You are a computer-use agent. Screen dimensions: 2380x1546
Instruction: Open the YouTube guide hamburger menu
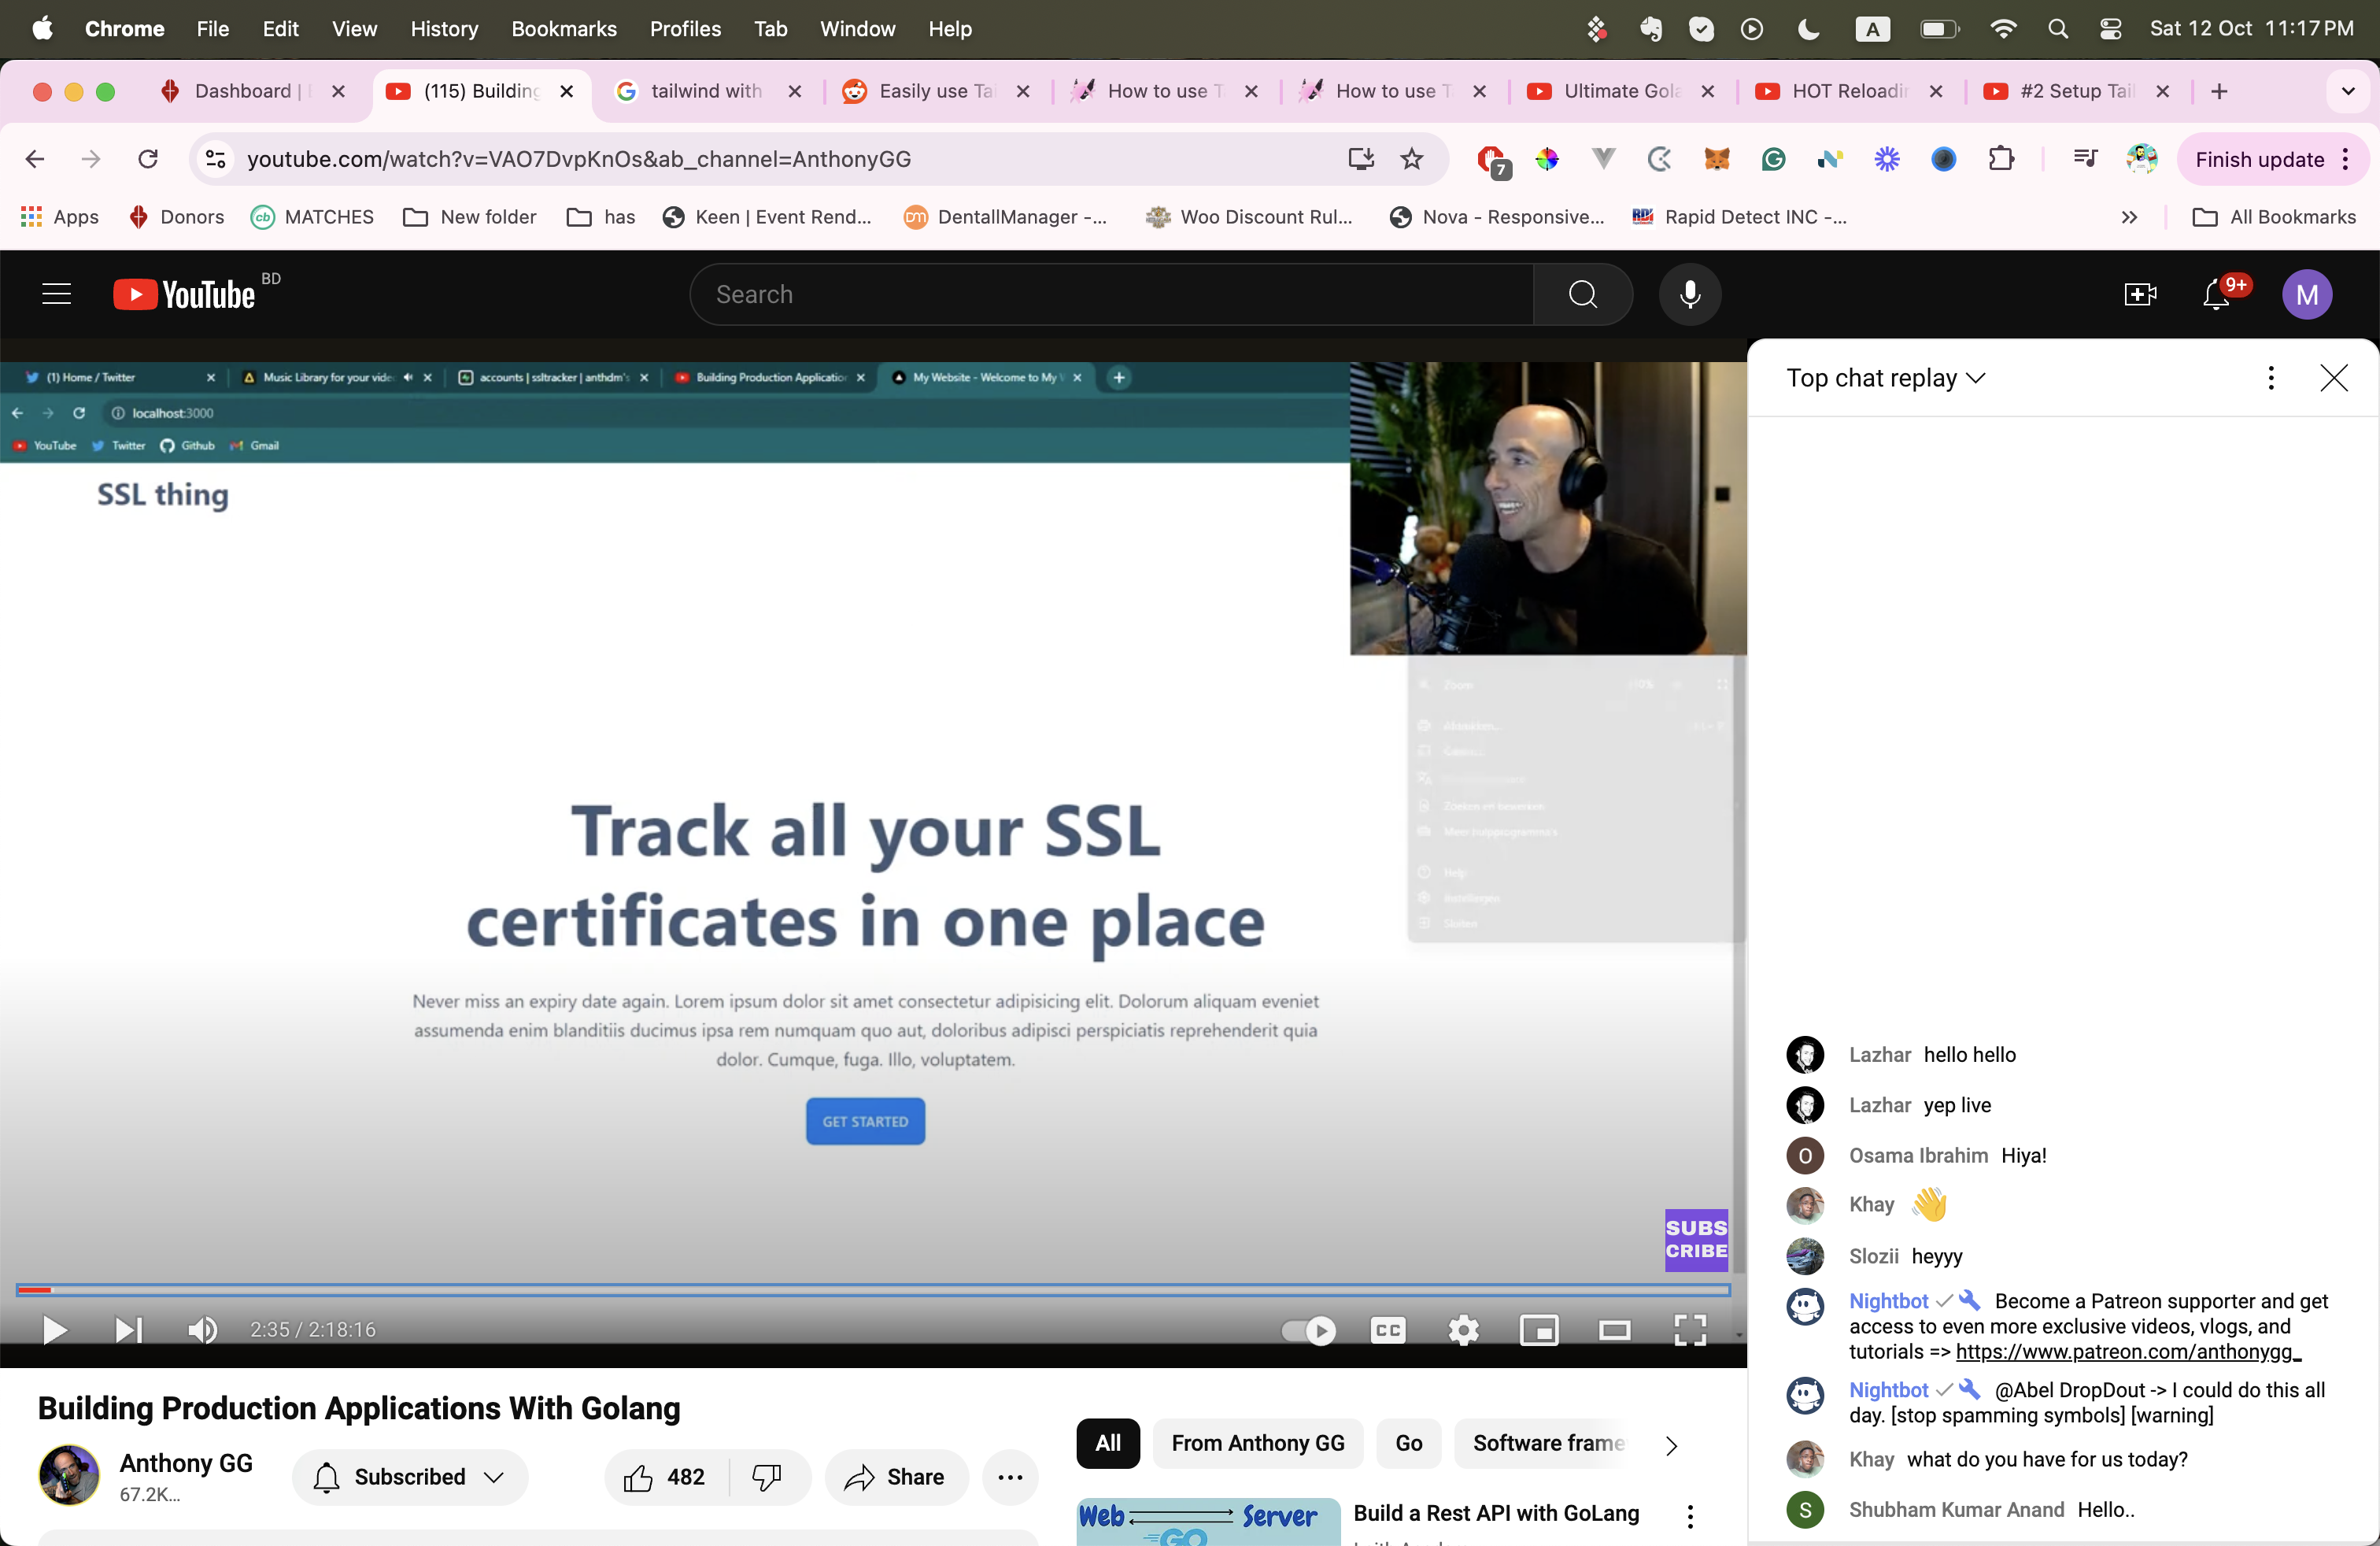tap(56, 294)
